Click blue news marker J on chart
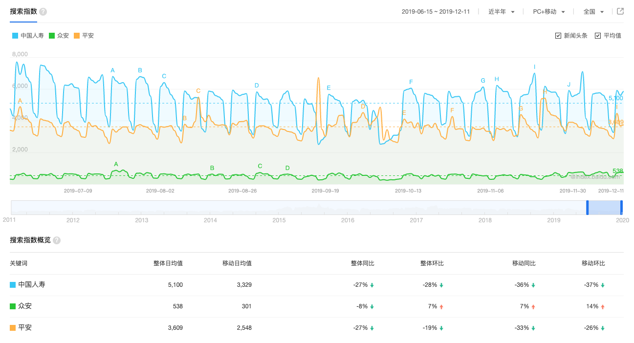 coord(568,85)
